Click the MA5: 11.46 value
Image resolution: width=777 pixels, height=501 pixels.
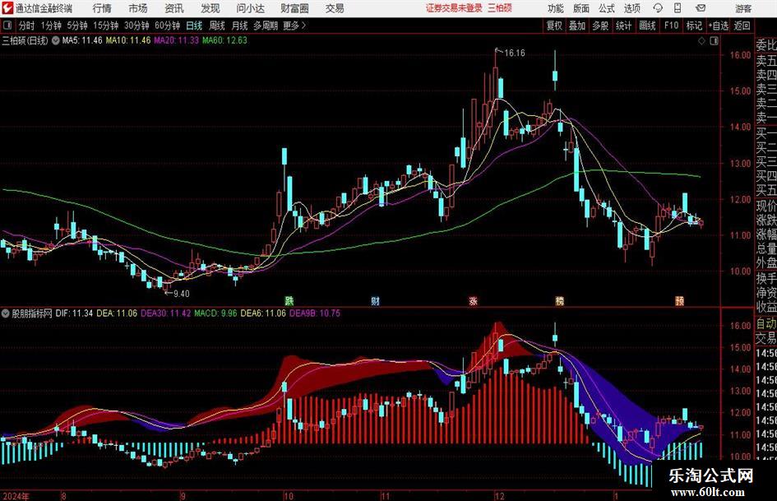tap(82, 40)
